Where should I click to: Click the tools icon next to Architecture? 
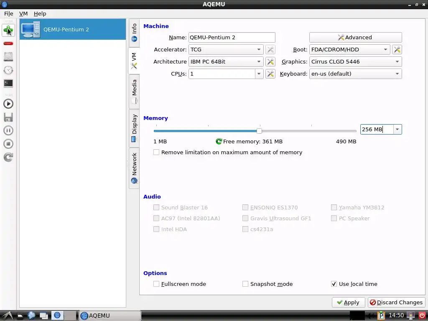point(270,62)
